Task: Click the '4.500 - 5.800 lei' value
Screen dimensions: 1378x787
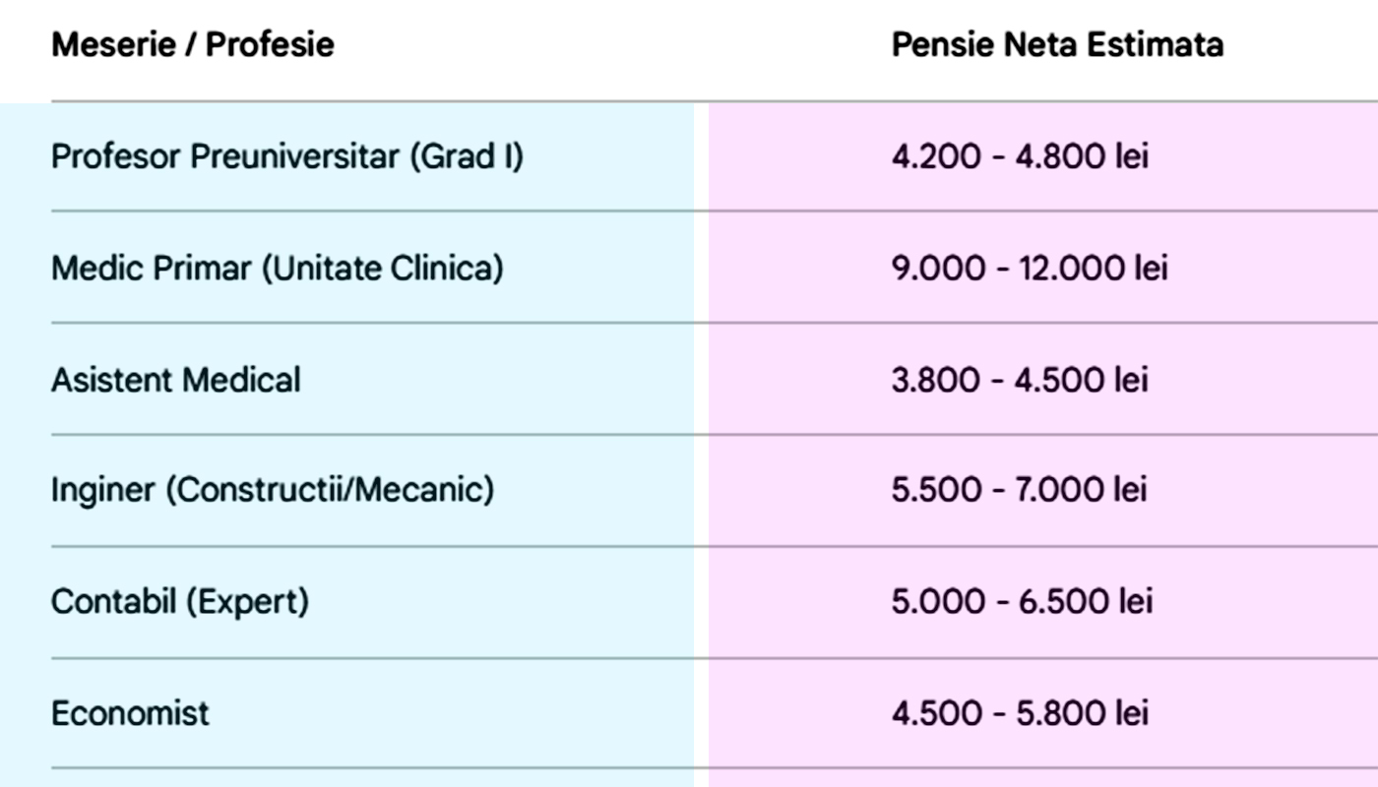Action: click(x=1020, y=713)
